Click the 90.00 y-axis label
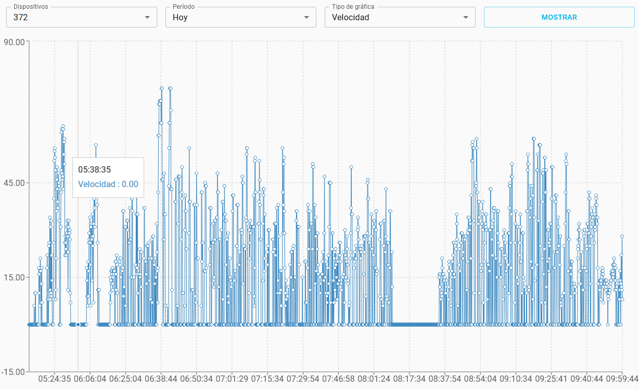This screenshot has height=389, width=639. pyautogui.click(x=14, y=42)
